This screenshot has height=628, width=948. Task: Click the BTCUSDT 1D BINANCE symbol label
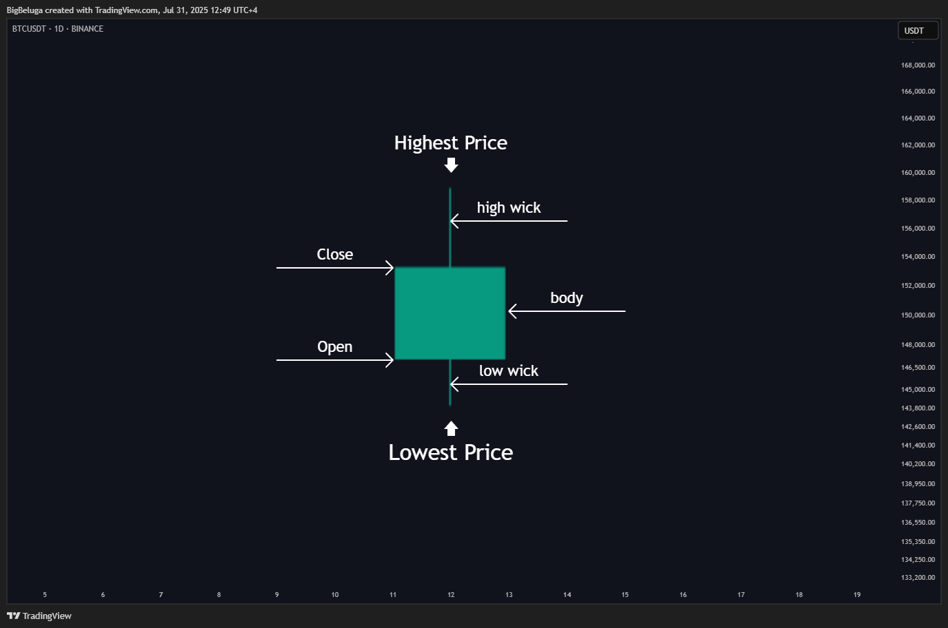pyautogui.click(x=58, y=29)
